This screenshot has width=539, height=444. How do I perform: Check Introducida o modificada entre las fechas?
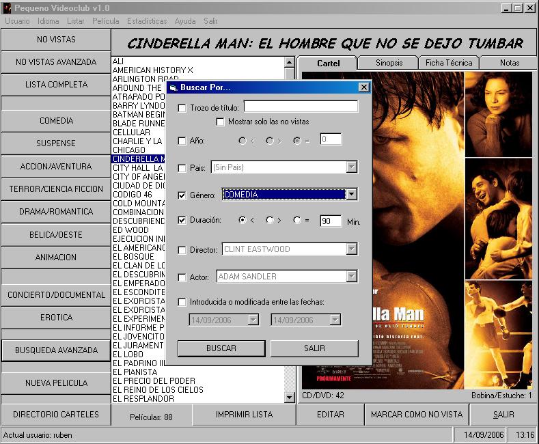tap(182, 302)
